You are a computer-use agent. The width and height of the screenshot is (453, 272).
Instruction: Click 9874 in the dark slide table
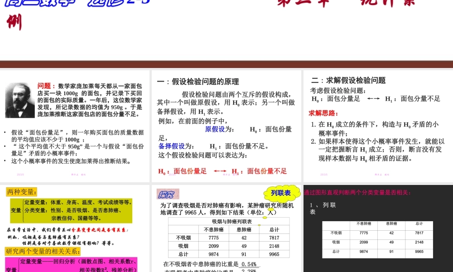(364, 252)
